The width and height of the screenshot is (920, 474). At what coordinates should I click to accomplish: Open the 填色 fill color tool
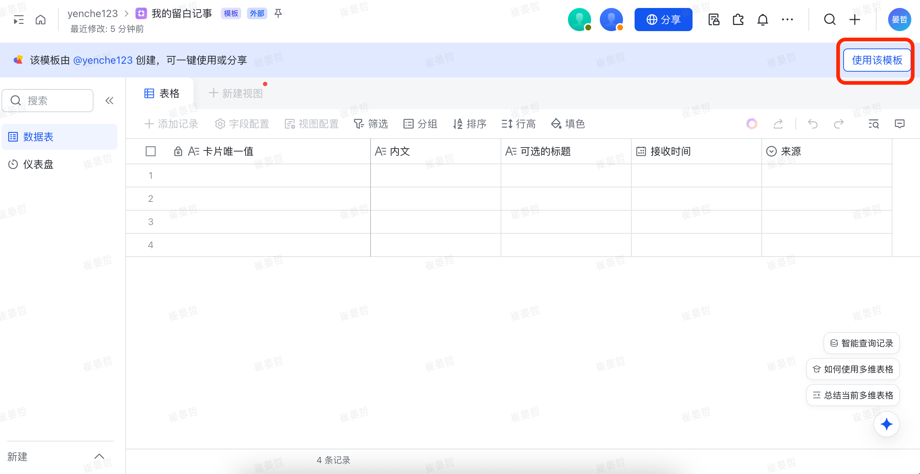pos(568,124)
